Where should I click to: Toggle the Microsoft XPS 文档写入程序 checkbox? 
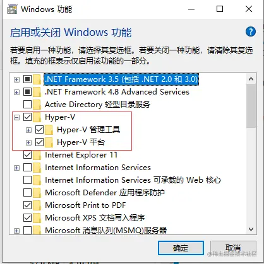tap(27, 218)
